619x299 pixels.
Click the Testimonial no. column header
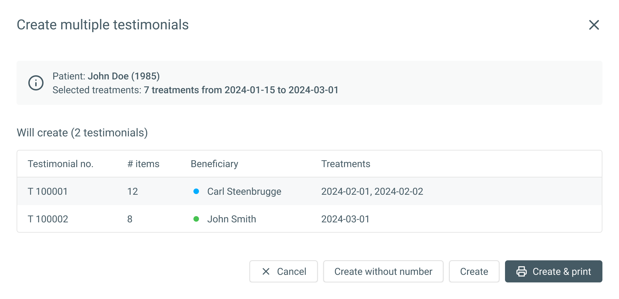click(60, 164)
